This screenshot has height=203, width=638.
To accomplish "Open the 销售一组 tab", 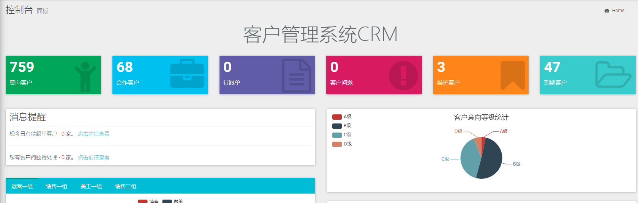I will 57,186.
